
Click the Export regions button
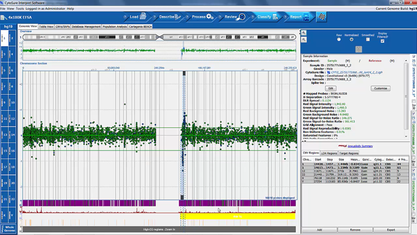(391, 230)
